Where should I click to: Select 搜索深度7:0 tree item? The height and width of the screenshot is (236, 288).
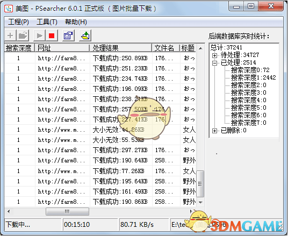[x=249, y=123]
